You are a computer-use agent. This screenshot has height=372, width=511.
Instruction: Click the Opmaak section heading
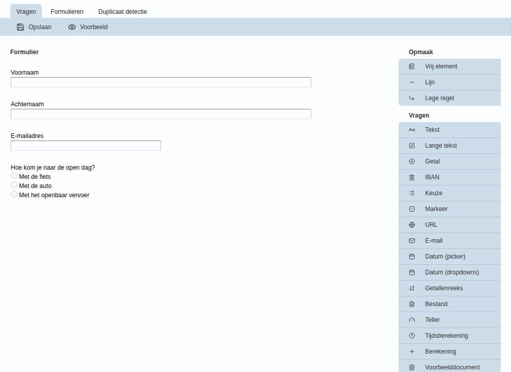tap(421, 52)
